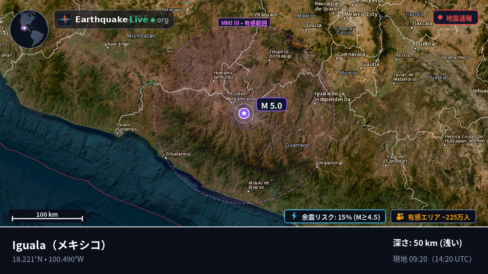Click the green live status dot
Screen dimensions: 488x274
pyautogui.click(x=152, y=20)
